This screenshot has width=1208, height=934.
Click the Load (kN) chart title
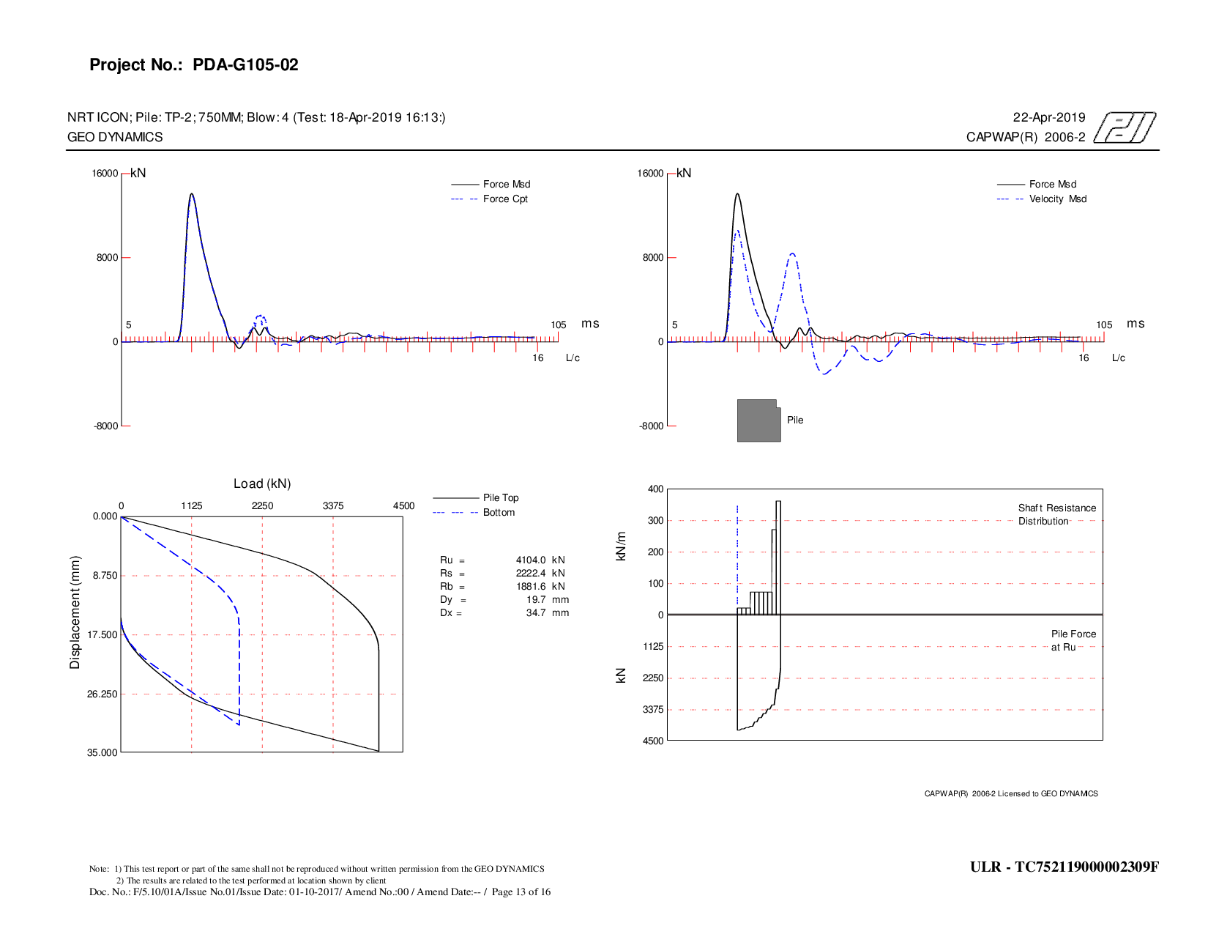coord(262,484)
